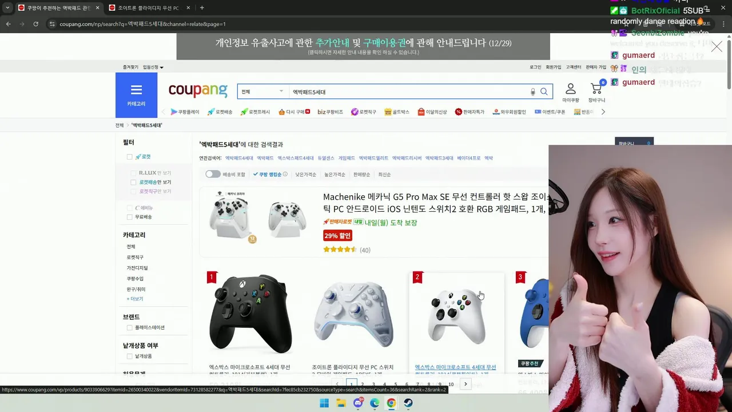This screenshot has height=412, width=732.
Task: Check 플레이스테이션 brand checkbox
Action: 130,327
